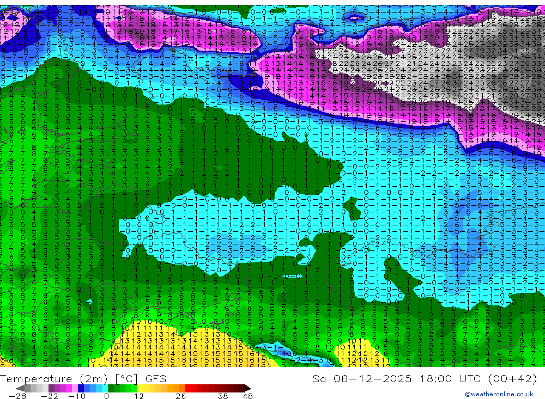Pick the dark blue legend swatch above -10
This screenshot has width=545, height=399.
click(81, 388)
